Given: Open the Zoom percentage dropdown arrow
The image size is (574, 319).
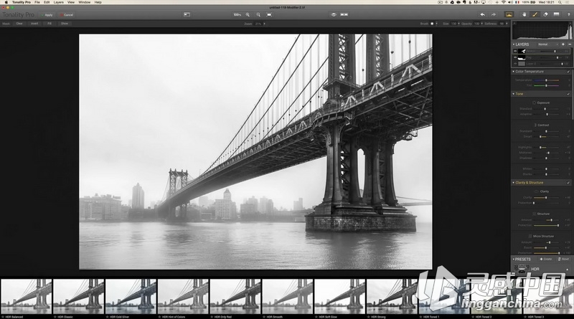Looking at the screenshot, I should (x=264, y=24).
